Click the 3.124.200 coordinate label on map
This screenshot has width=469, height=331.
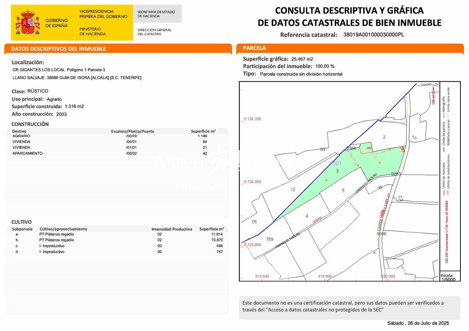click(x=252, y=119)
